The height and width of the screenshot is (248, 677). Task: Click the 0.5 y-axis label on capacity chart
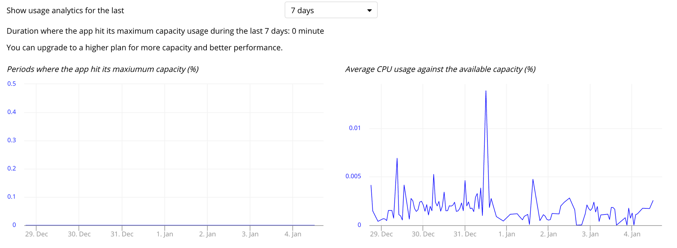(x=12, y=84)
